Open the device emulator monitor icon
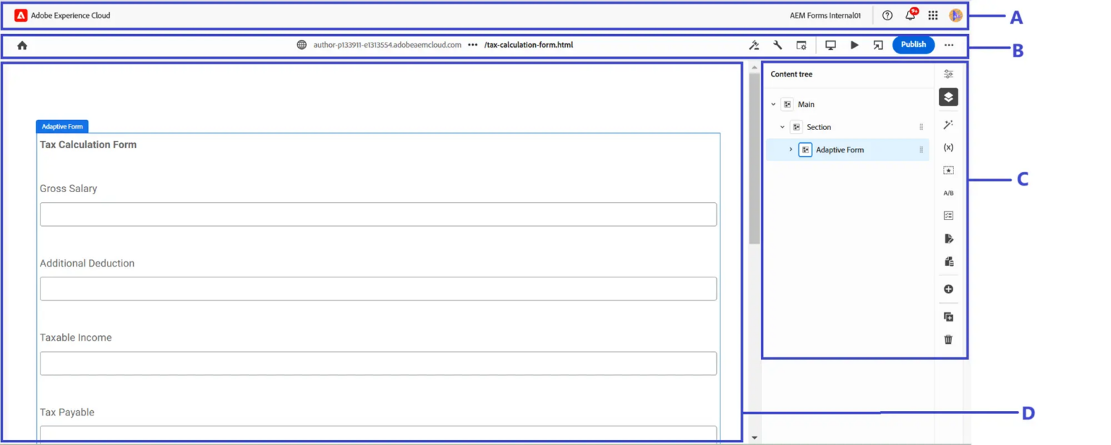 tap(830, 45)
